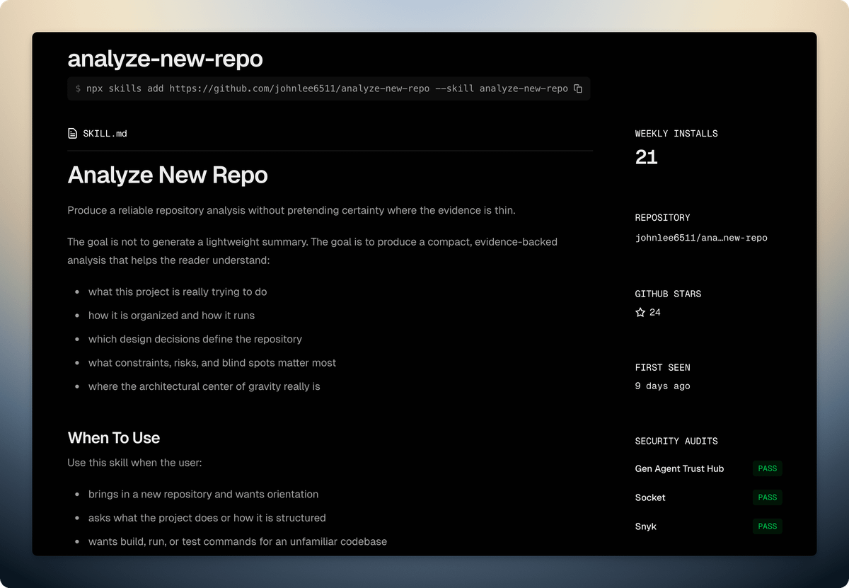Click PASS badge next to Gen Agent Trust Hub
The height and width of the screenshot is (588, 849).
pyautogui.click(x=767, y=468)
